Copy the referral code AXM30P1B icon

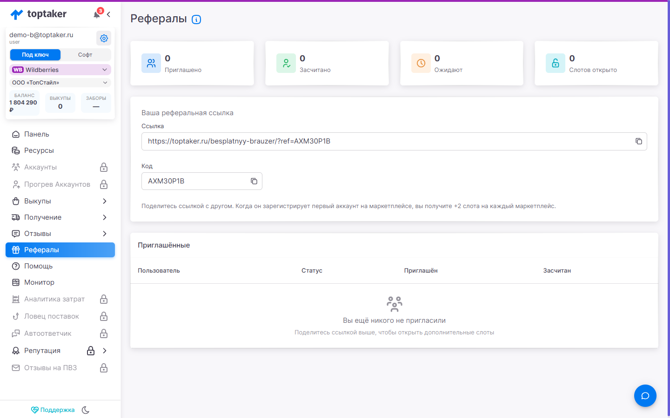click(254, 181)
